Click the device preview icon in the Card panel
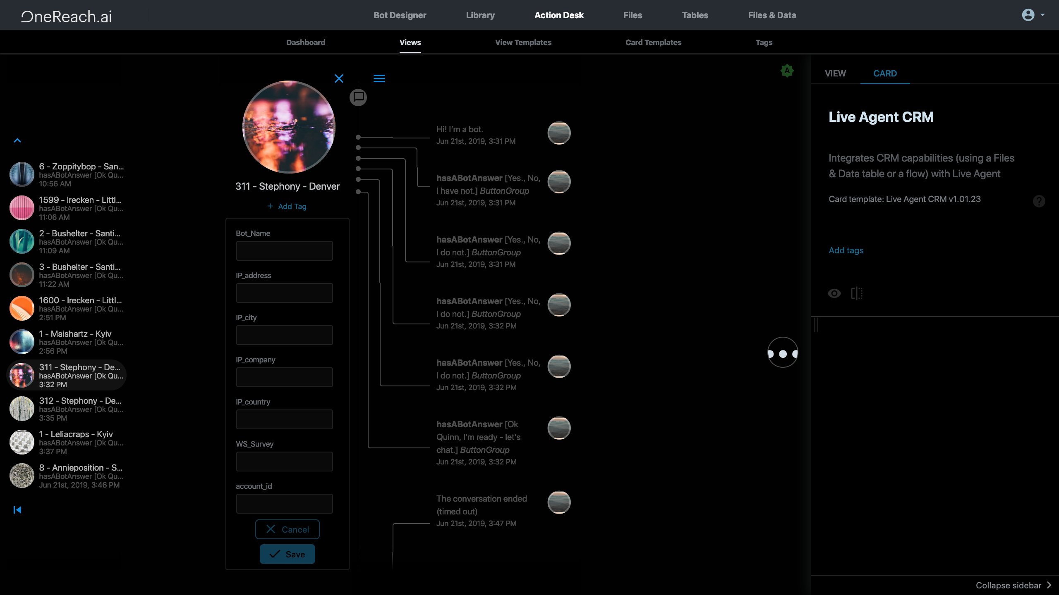 pos(856,293)
